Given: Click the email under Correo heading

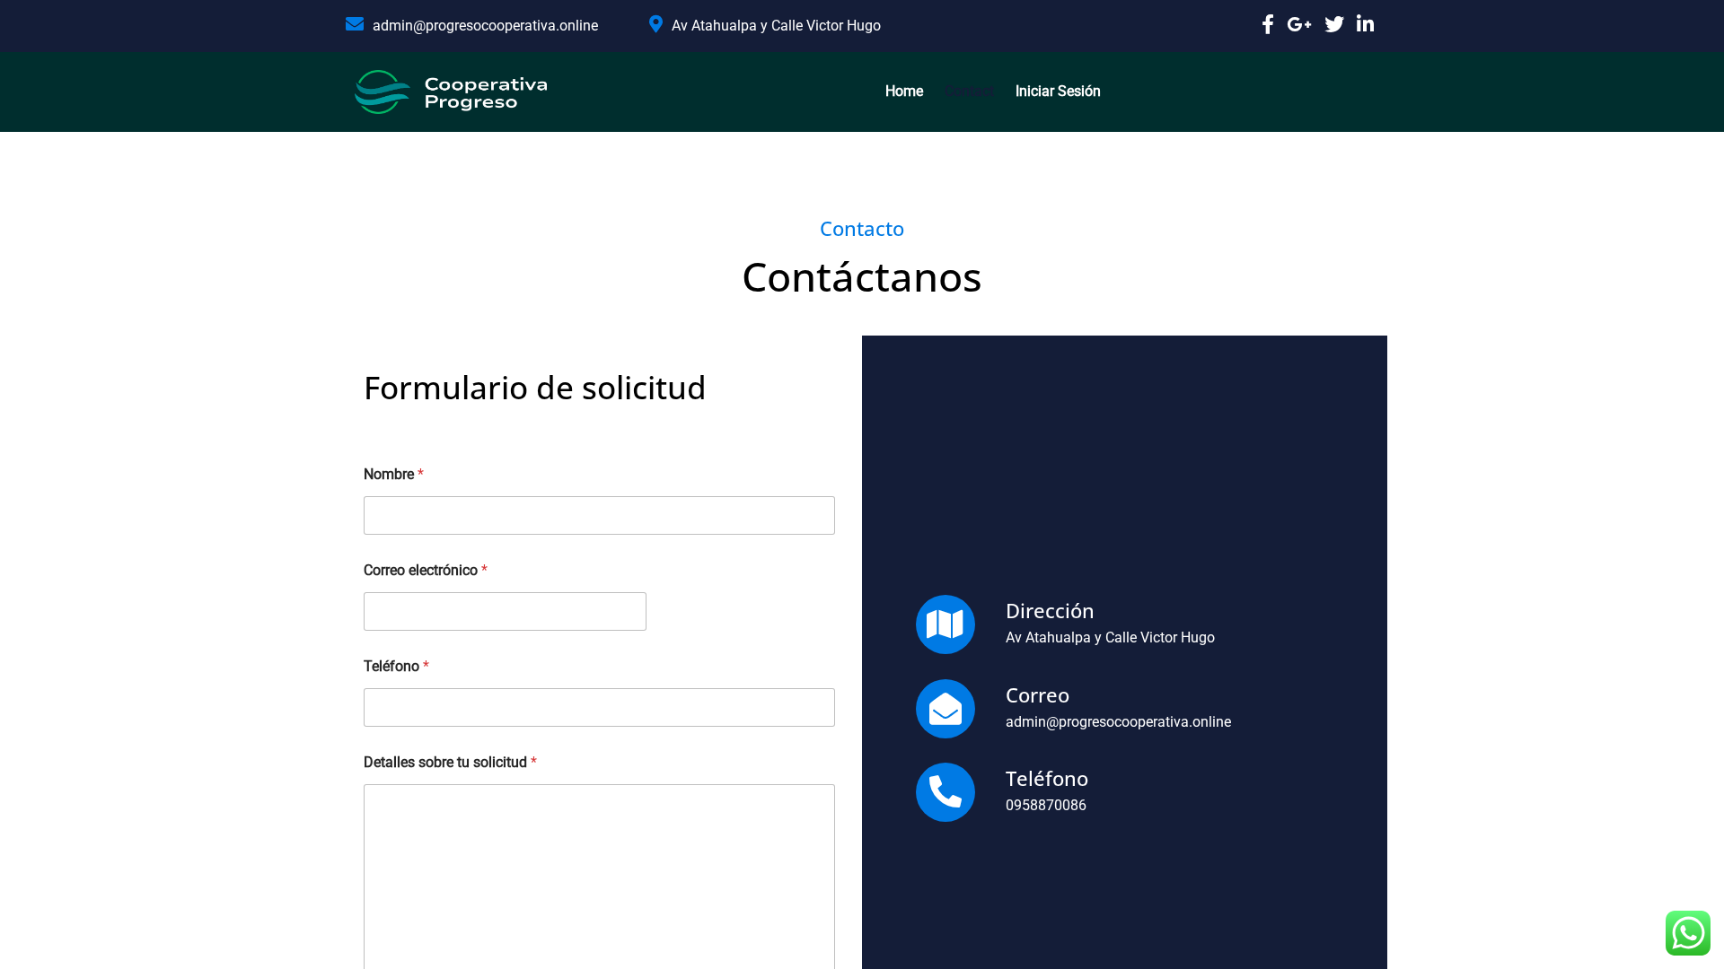Looking at the screenshot, I should click(1118, 722).
